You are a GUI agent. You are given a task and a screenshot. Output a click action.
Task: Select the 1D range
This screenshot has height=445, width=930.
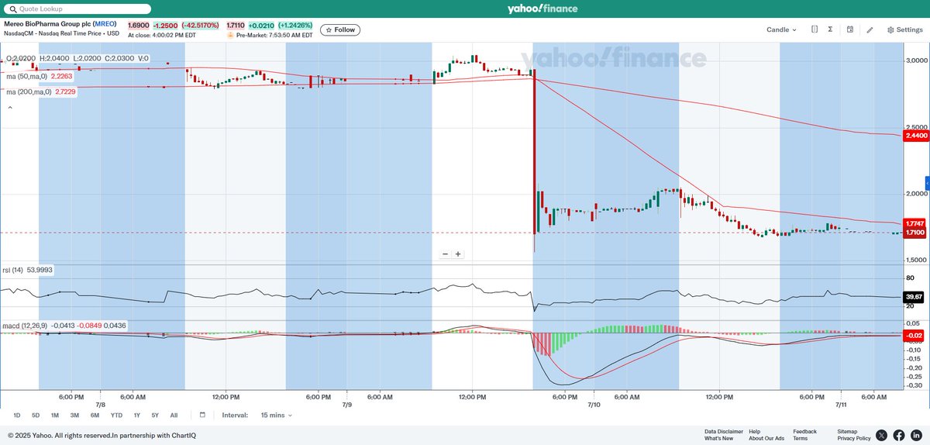[x=17, y=416]
